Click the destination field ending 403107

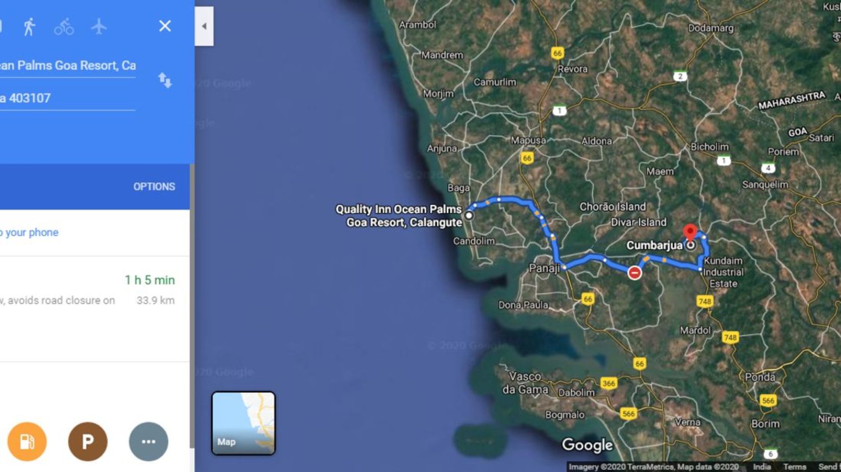[x=68, y=98]
